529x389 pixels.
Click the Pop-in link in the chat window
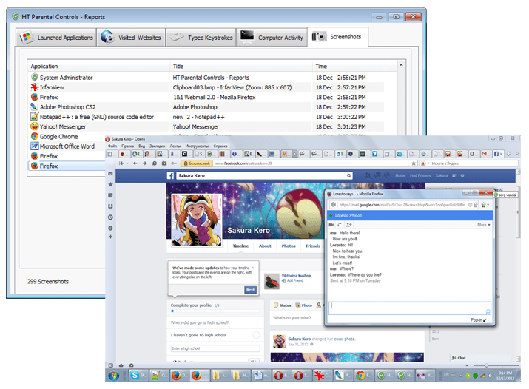pos(479,320)
